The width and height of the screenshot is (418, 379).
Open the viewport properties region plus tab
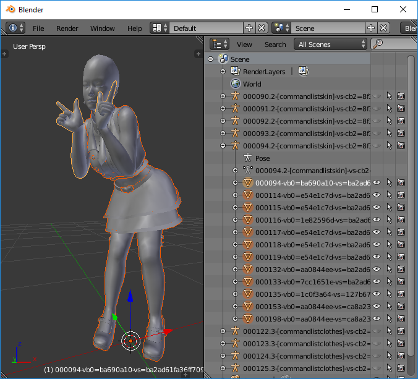(x=198, y=54)
